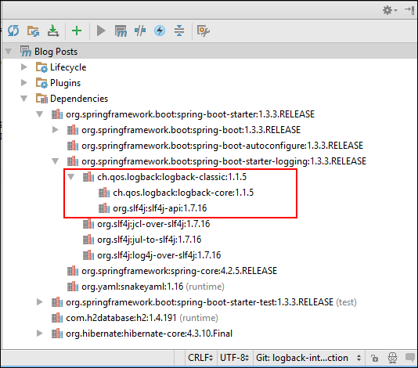Toggle skip tests mode lightning icon
Image resolution: width=418 pixels, height=368 pixels.
pos(160,31)
